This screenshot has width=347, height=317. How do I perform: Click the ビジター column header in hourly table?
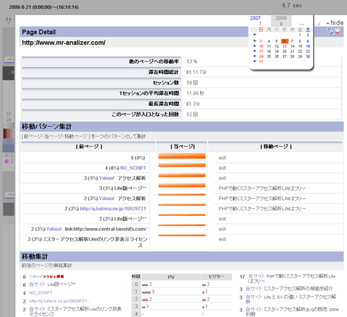[x=216, y=277]
